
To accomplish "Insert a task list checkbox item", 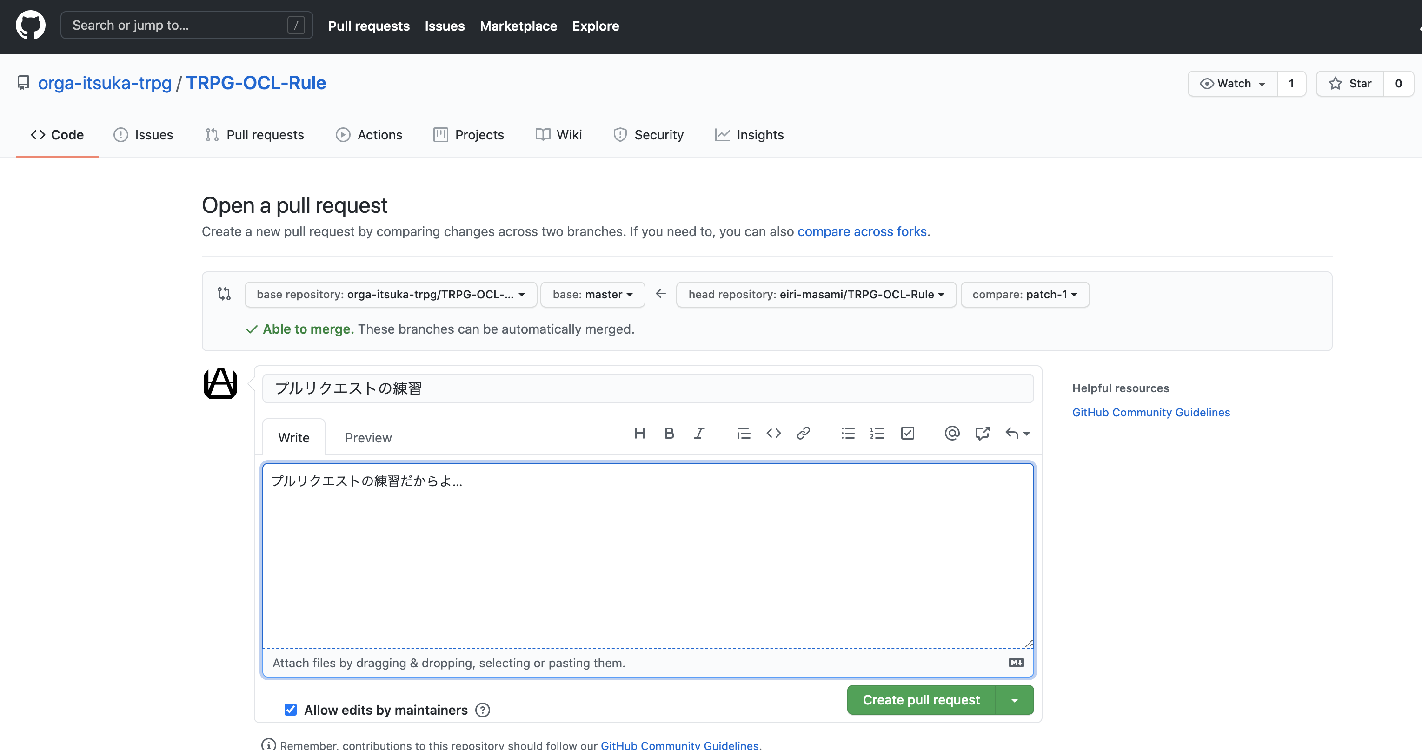I will [x=908, y=434].
